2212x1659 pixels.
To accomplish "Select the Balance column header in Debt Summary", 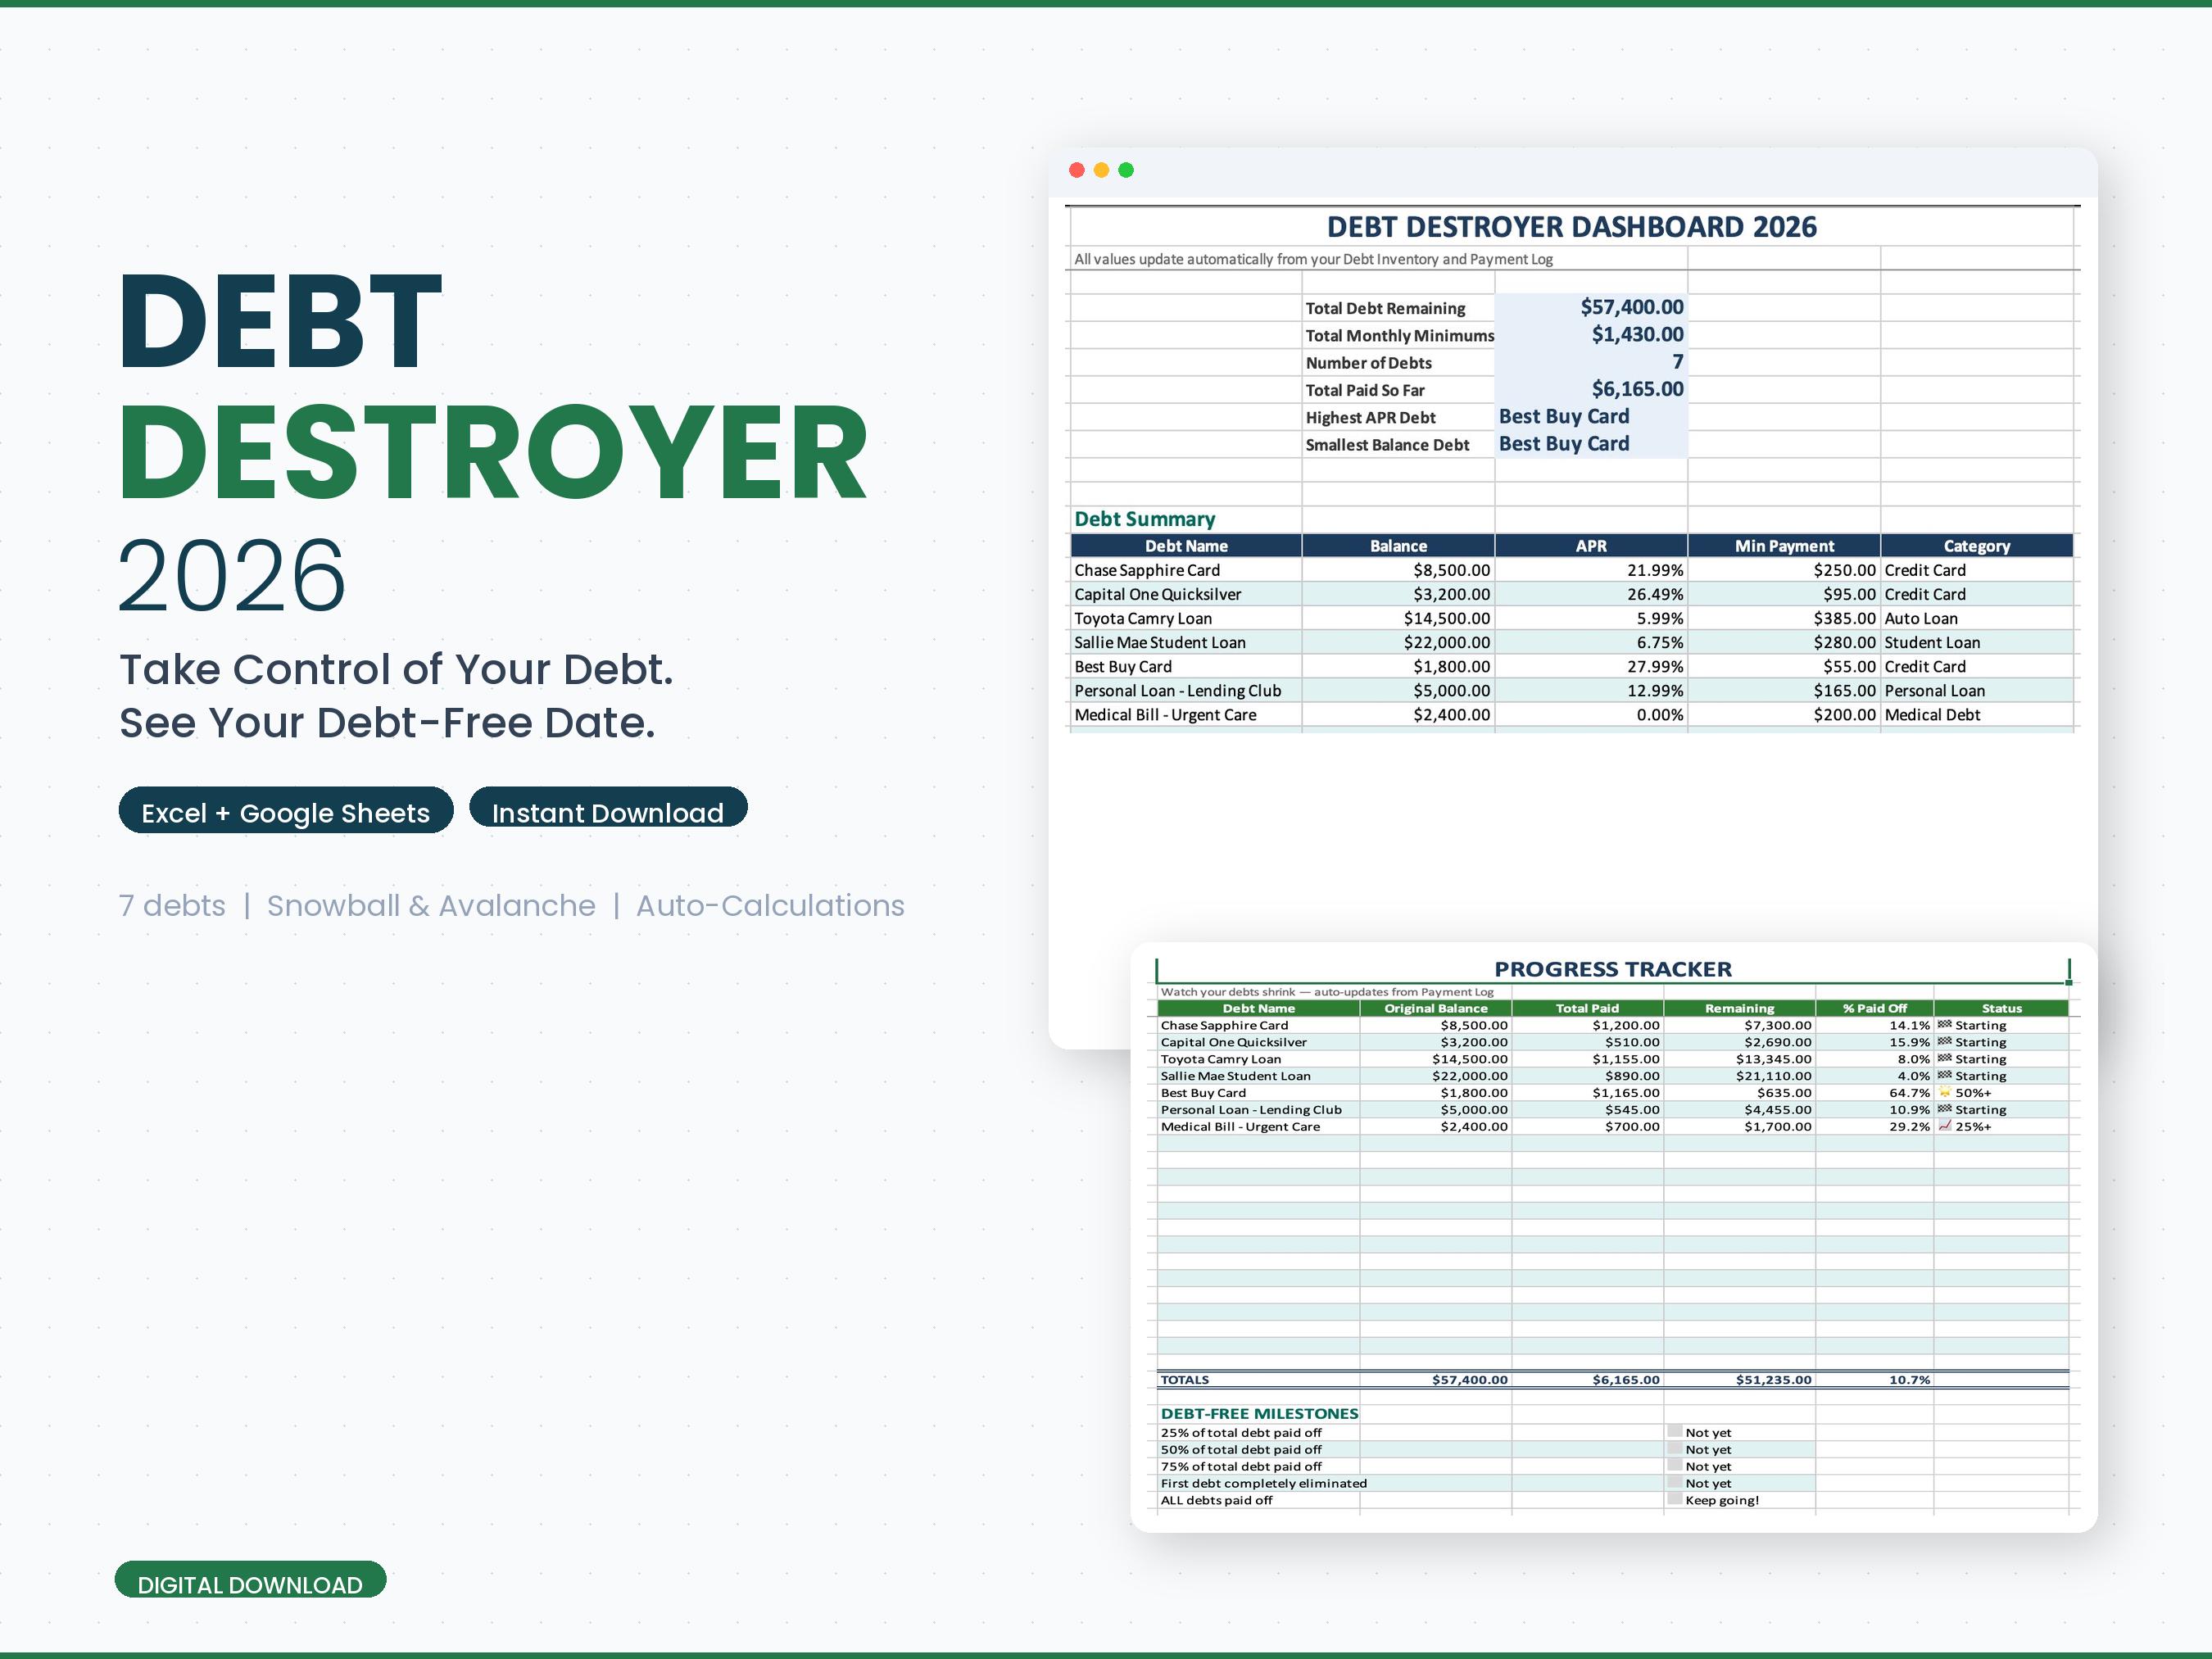I will coord(1398,546).
